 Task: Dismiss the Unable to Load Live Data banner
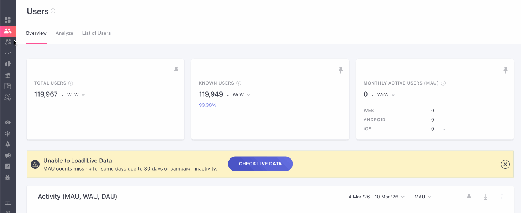tap(505, 164)
